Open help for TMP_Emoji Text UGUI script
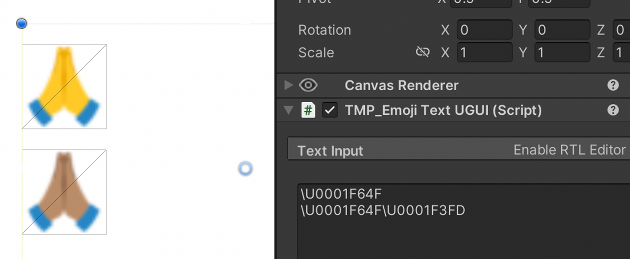630x259 pixels. pos(613,110)
